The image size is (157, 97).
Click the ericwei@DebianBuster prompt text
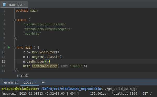click(19, 89)
